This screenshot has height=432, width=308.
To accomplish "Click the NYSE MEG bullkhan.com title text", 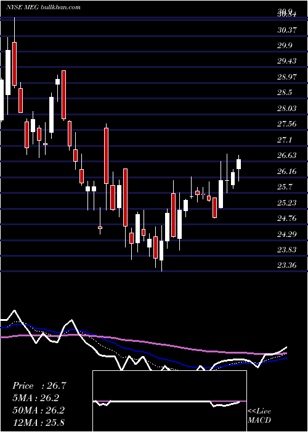I will pyautogui.click(x=43, y=7).
